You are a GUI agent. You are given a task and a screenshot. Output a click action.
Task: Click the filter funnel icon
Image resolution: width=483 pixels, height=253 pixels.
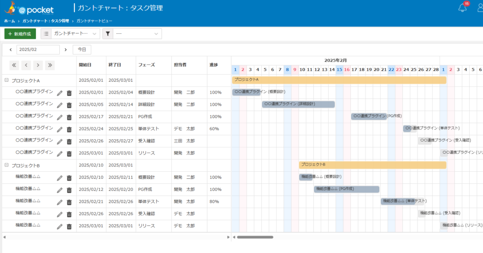pos(108,34)
